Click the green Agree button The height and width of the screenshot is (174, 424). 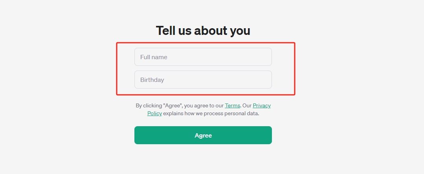(x=203, y=135)
